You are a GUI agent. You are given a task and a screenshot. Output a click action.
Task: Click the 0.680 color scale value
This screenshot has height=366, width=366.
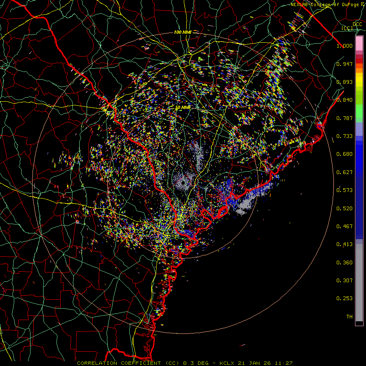pos(344,154)
